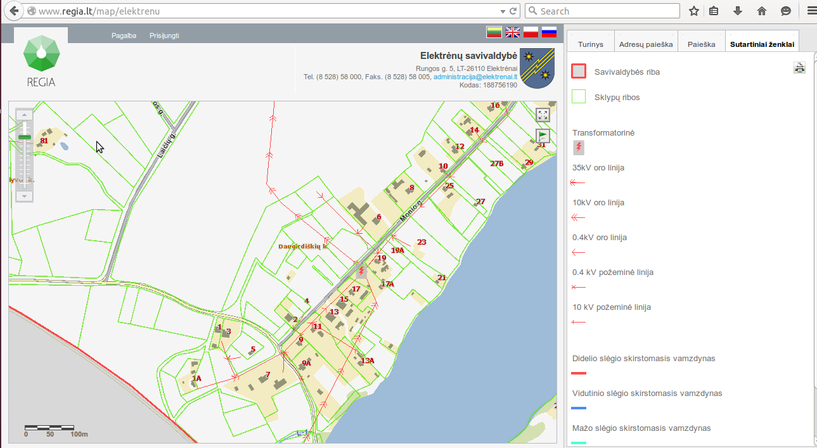Open the Prisijungti login link

click(x=164, y=35)
